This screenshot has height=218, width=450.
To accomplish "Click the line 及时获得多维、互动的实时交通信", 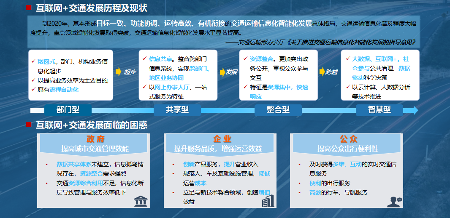I will point(353,164).
